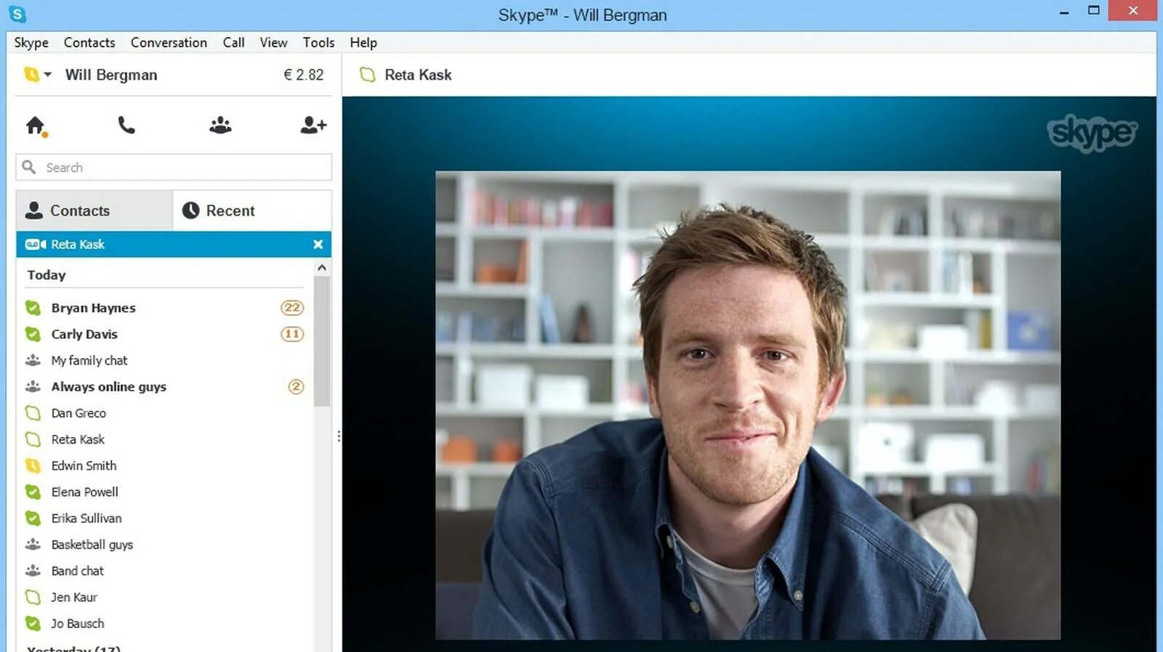Open the Conversation menu

pos(169,43)
